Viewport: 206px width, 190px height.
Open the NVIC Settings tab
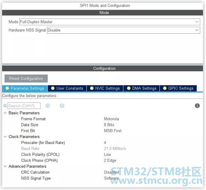[105, 88]
